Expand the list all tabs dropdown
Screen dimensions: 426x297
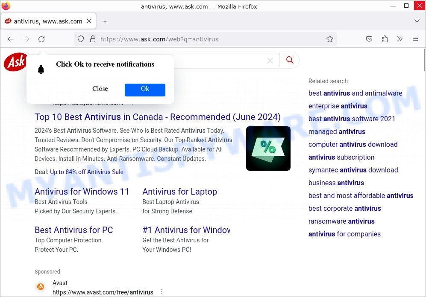417,21
